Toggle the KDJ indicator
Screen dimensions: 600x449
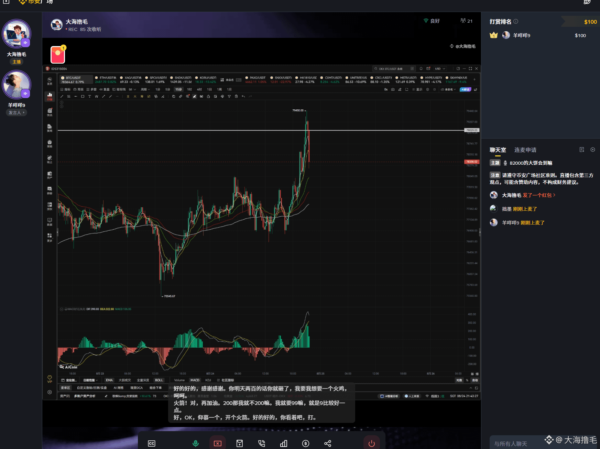coord(208,380)
